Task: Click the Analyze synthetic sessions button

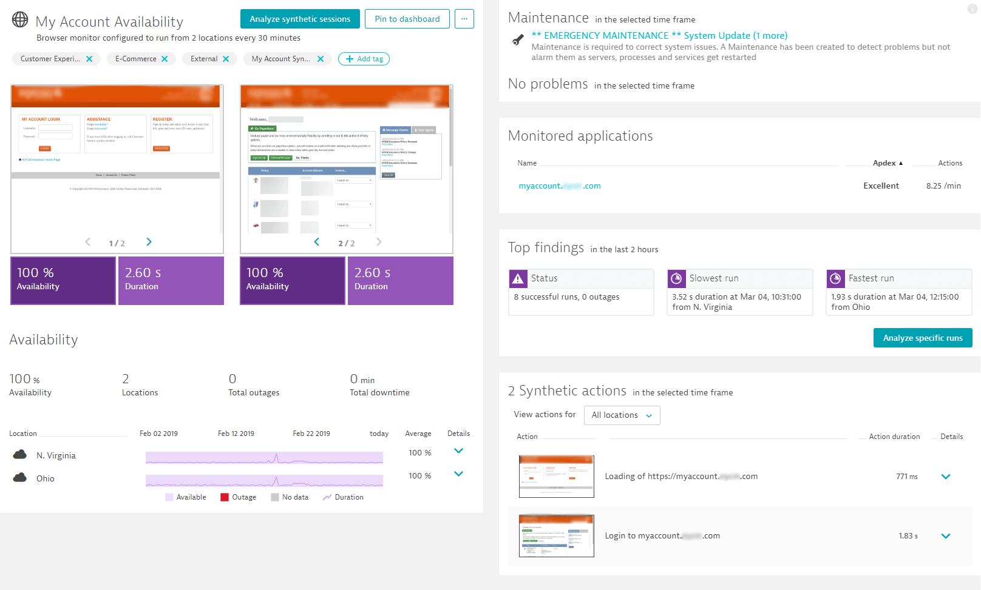Action: pyautogui.click(x=300, y=19)
